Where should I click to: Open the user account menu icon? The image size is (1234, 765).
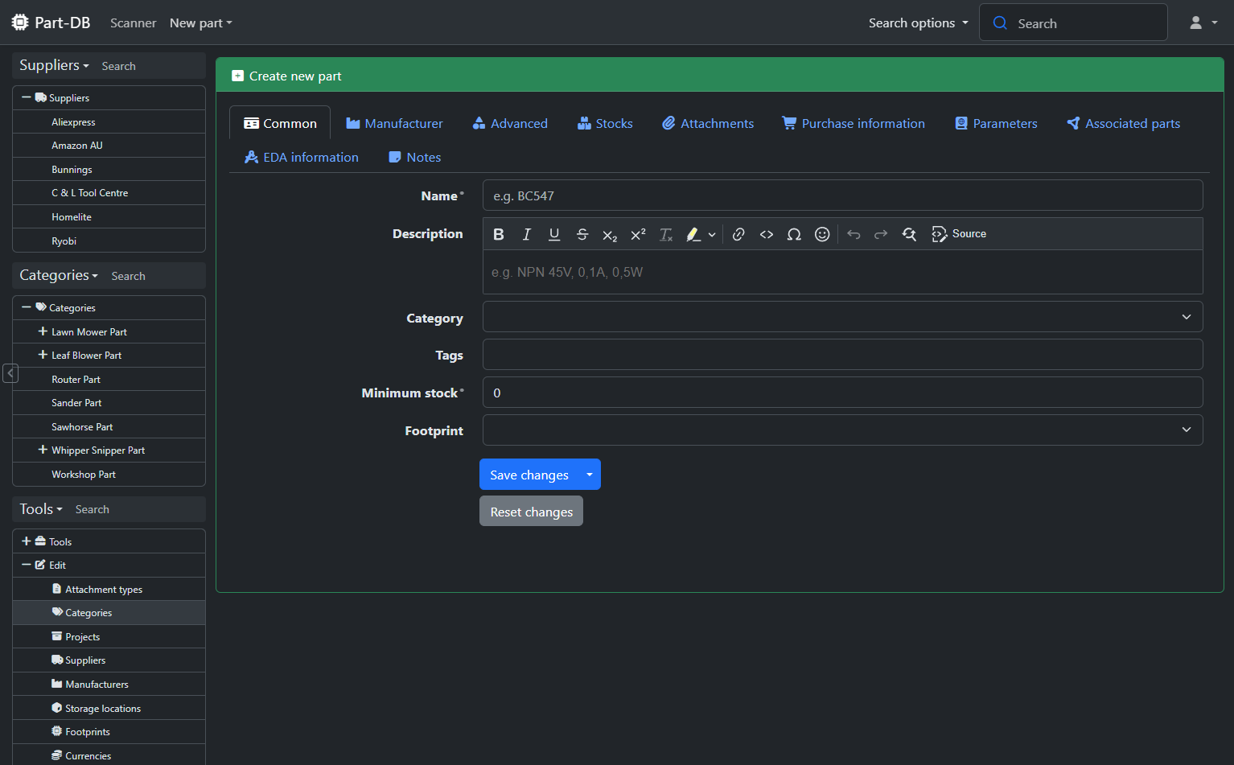tap(1203, 23)
